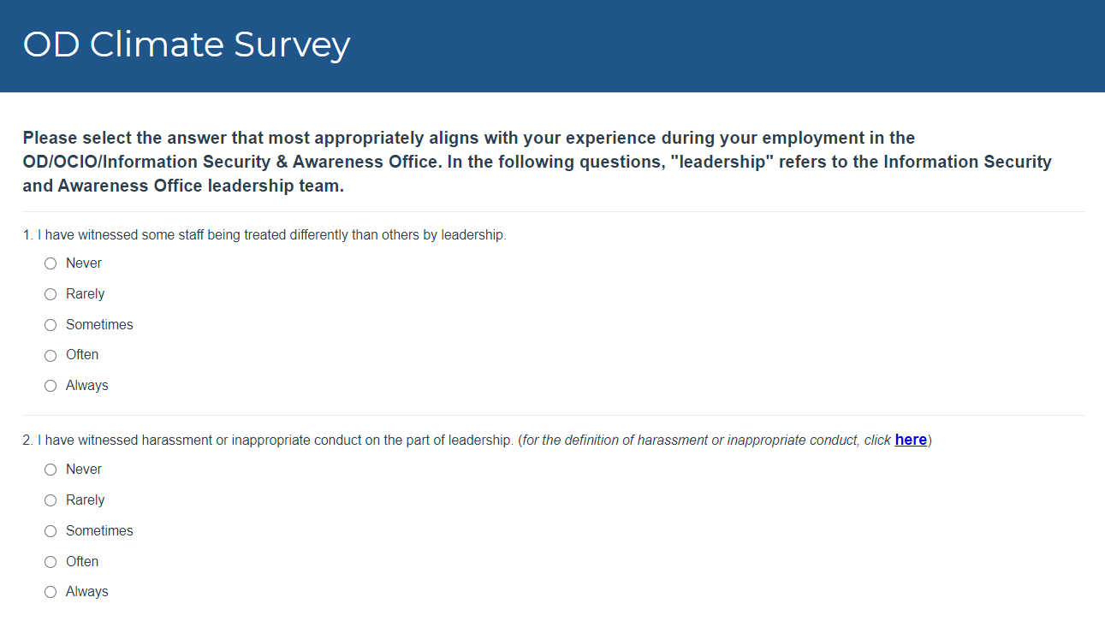
Task: Pick 'Sometimes' radio for question 2
Action: pyautogui.click(x=50, y=531)
